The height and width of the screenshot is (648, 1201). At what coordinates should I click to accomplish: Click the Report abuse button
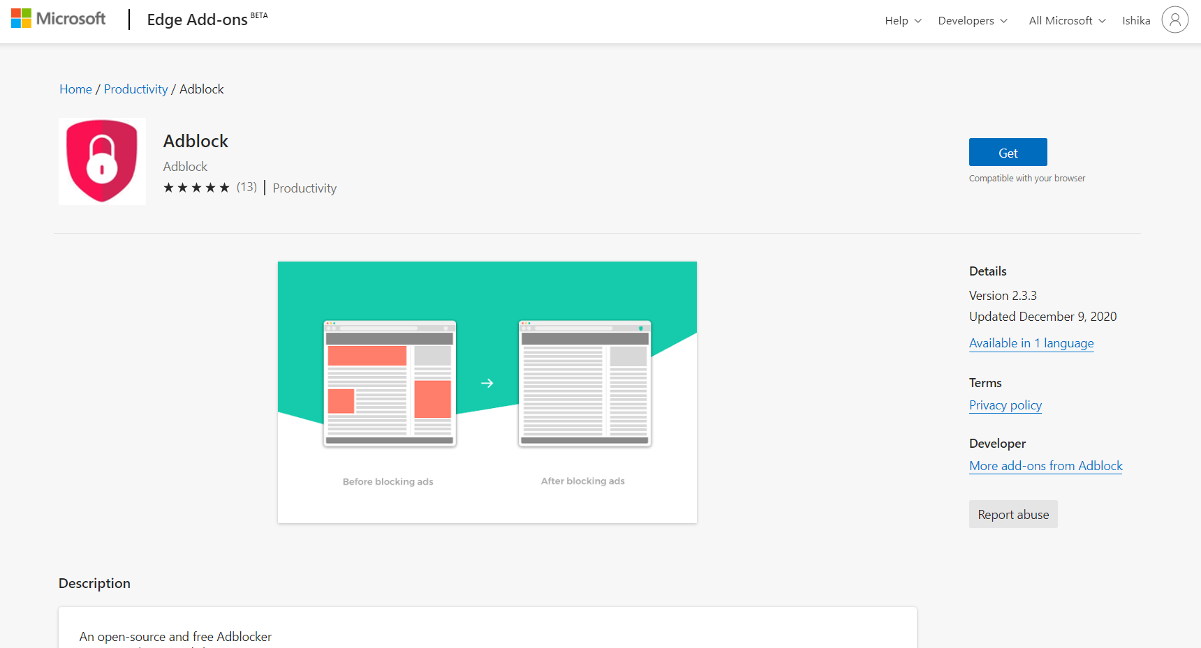click(1012, 515)
